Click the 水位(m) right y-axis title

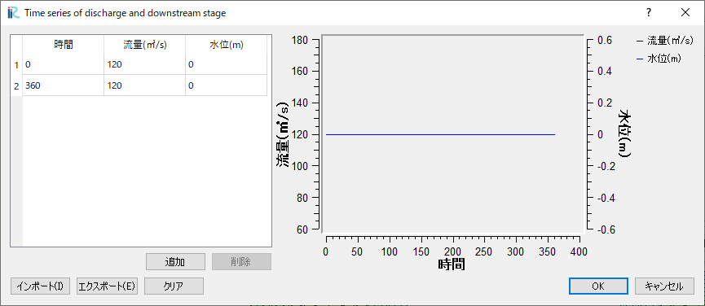pos(624,133)
